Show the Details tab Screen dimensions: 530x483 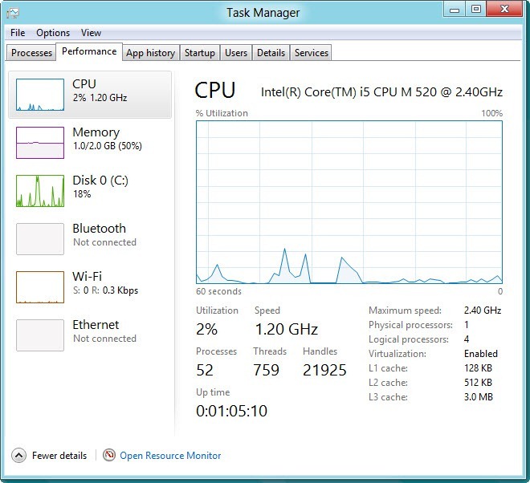click(x=271, y=53)
